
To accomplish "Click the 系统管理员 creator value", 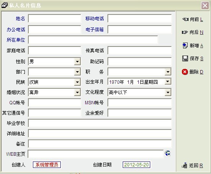I will 47,164.
